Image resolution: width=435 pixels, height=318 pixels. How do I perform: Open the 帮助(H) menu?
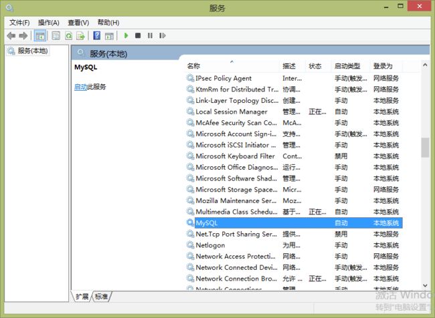[x=108, y=23]
